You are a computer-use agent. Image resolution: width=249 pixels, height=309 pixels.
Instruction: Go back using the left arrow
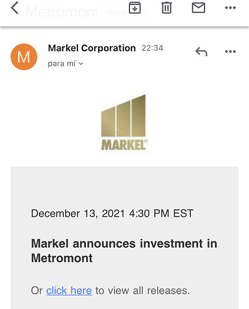15,8
